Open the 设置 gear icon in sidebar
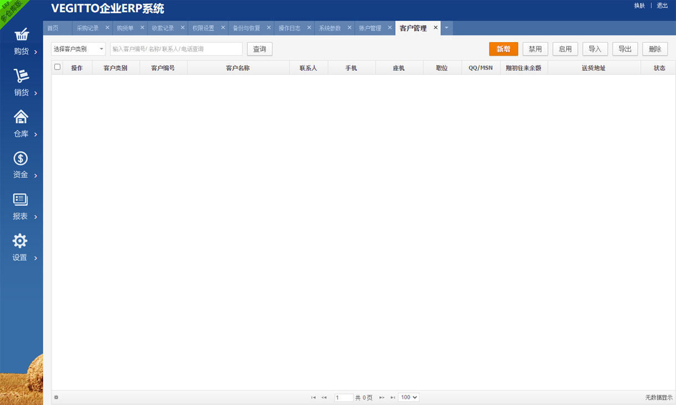Image resolution: width=676 pixels, height=405 pixels. 21,241
